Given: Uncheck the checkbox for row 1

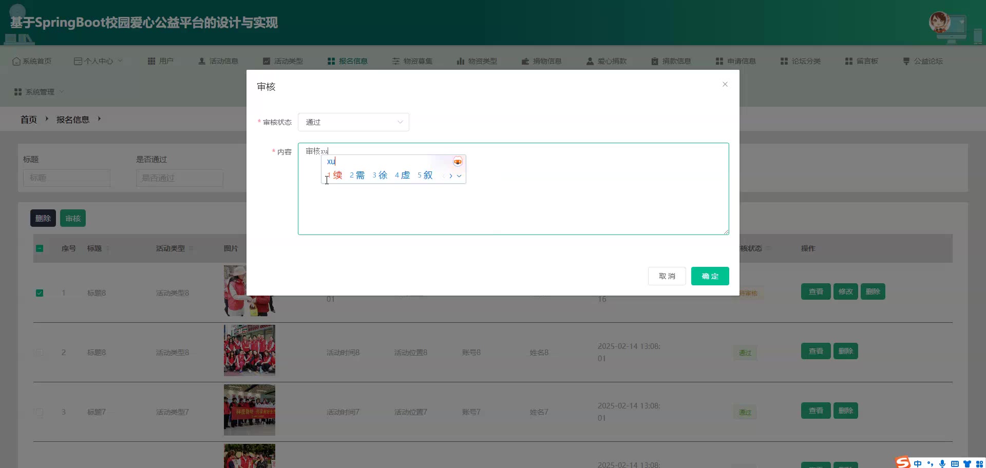Looking at the screenshot, I should (40, 293).
